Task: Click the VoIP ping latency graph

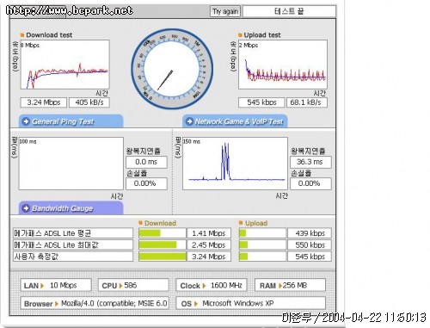Action: [x=235, y=164]
